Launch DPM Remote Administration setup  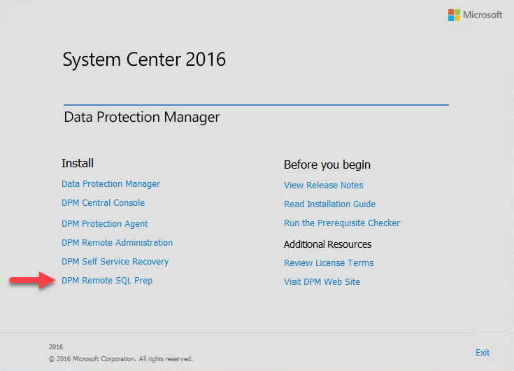coord(117,243)
